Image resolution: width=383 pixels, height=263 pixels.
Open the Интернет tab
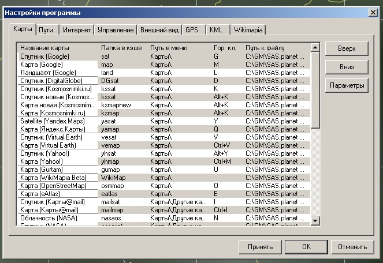point(76,30)
